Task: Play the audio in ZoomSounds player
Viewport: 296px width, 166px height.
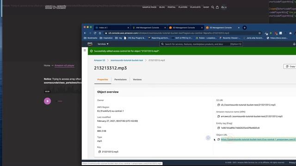Action: click(x=47, y=101)
